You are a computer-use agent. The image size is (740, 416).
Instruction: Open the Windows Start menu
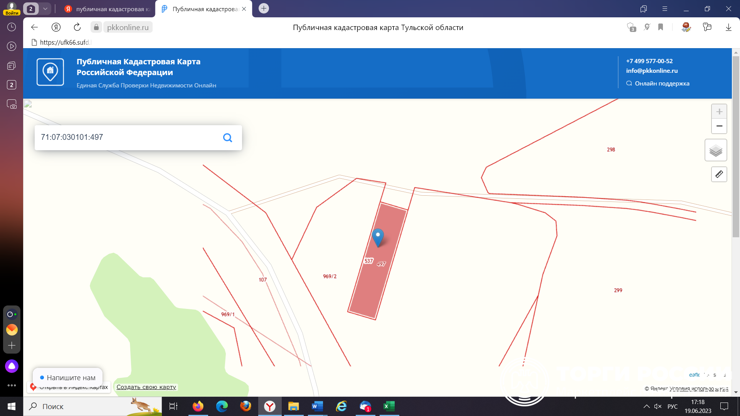(x=12, y=406)
